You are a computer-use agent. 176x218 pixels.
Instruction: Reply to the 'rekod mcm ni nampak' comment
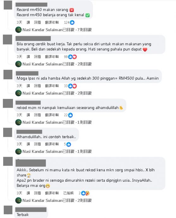tap(38, 115)
